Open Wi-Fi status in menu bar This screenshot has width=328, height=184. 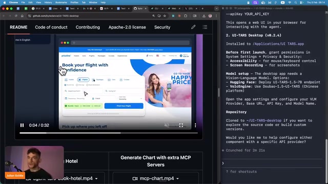click(290, 3)
